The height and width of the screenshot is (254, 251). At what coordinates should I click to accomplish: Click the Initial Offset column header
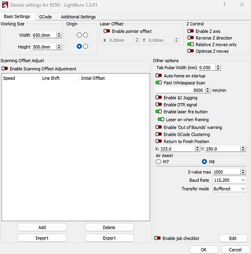[115, 78]
